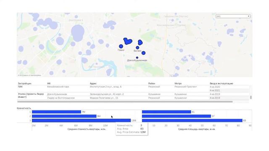Open the (All) filter dropdown on the map
The image size is (269, 151).
click(233, 16)
